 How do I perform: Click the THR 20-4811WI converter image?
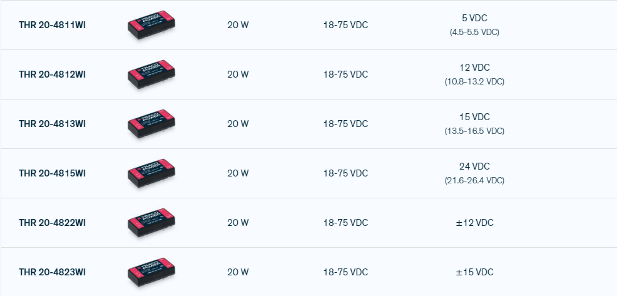coord(151,25)
